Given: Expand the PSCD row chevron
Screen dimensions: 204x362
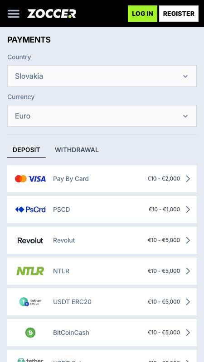Looking at the screenshot, I should click(188, 210).
